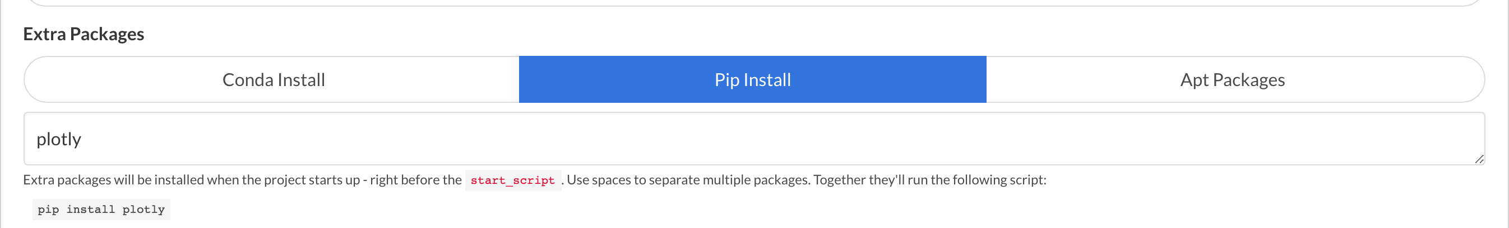Select the Pip Install tab
The image size is (1509, 228).
click(752, 79)
